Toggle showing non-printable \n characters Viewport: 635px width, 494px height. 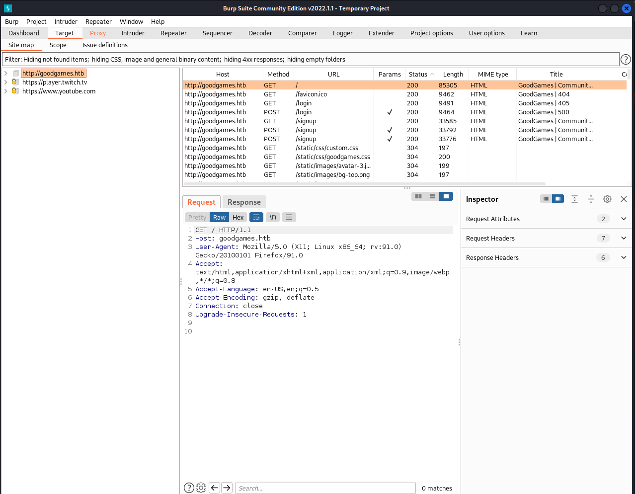point(273,217)
